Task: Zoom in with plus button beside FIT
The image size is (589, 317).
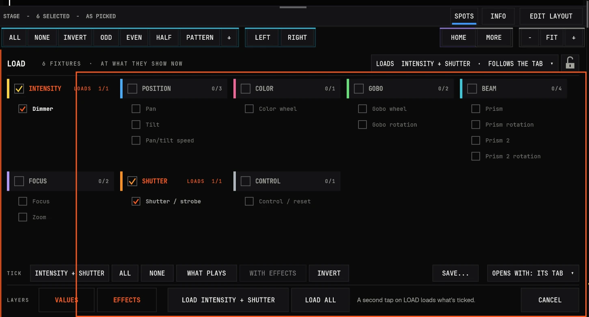Action: pos(574,37)
